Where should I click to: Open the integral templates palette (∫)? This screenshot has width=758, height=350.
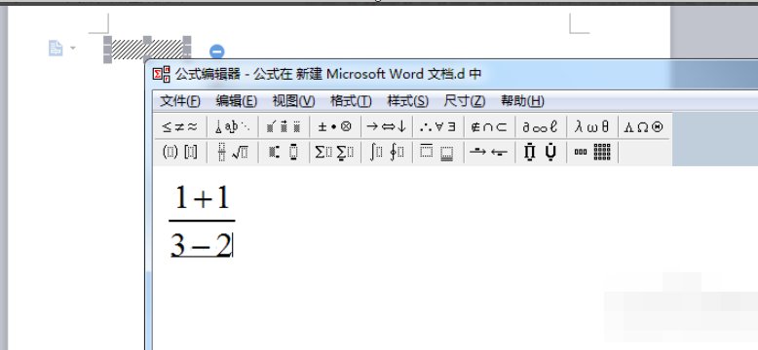(x=386, y=153)
